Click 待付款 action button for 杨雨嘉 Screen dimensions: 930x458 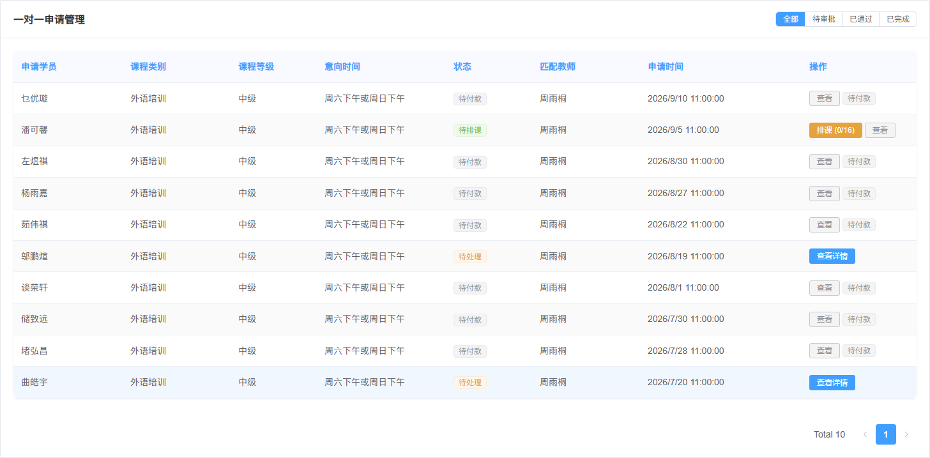(859, 193)
